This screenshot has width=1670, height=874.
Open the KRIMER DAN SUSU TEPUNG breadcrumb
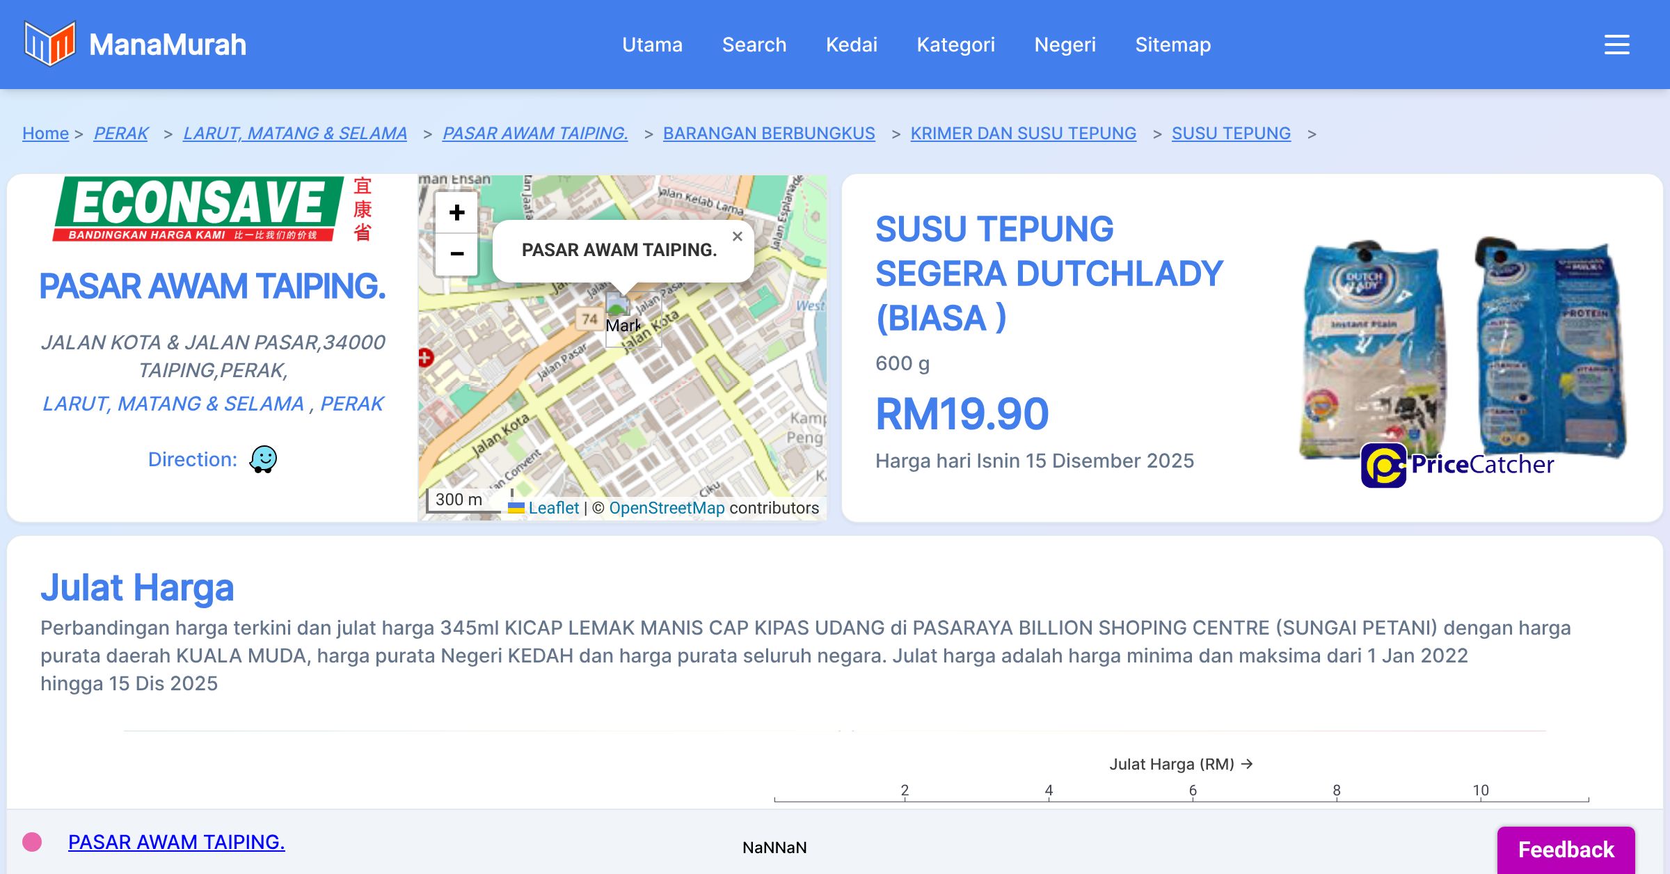1023,133
